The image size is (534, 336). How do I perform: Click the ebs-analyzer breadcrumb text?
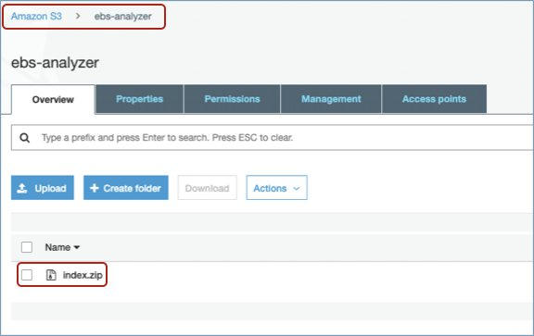(x=123, y=17)
